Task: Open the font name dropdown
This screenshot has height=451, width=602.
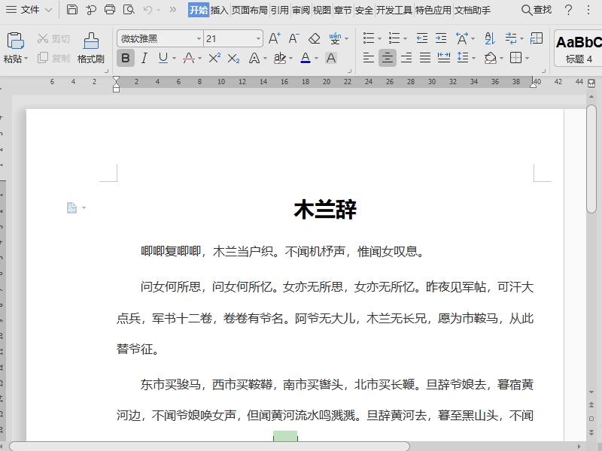Action: 199,38
